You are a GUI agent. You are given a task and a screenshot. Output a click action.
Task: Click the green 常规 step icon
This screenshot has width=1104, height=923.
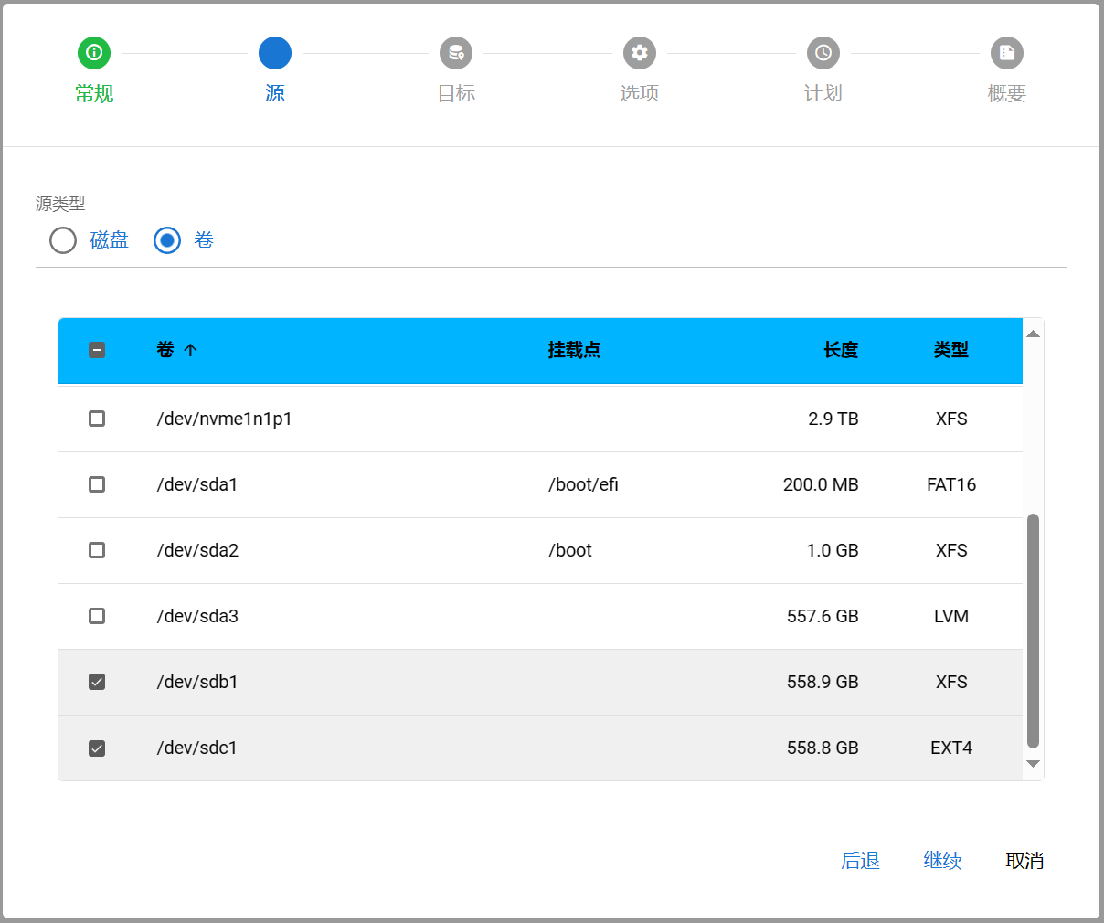click(x=94, y=53)
